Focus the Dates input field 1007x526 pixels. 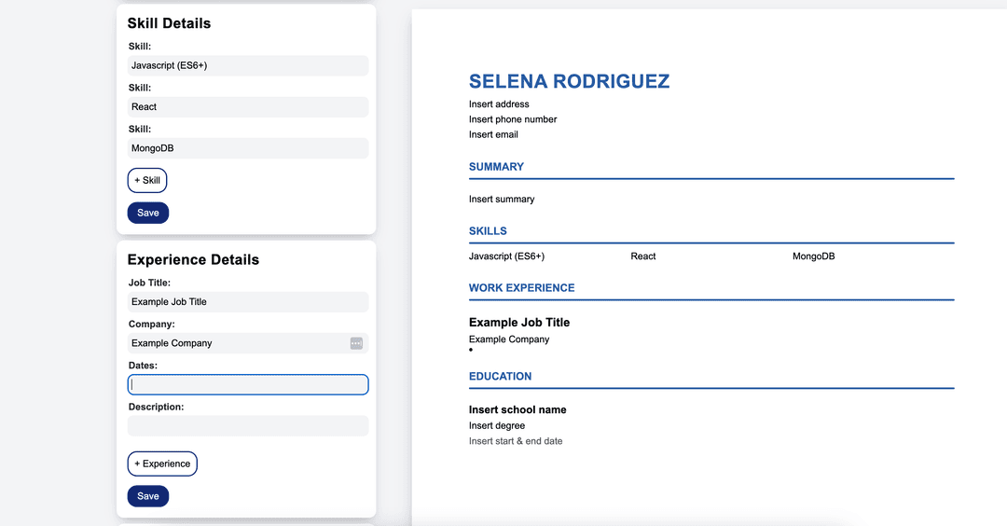248,384
